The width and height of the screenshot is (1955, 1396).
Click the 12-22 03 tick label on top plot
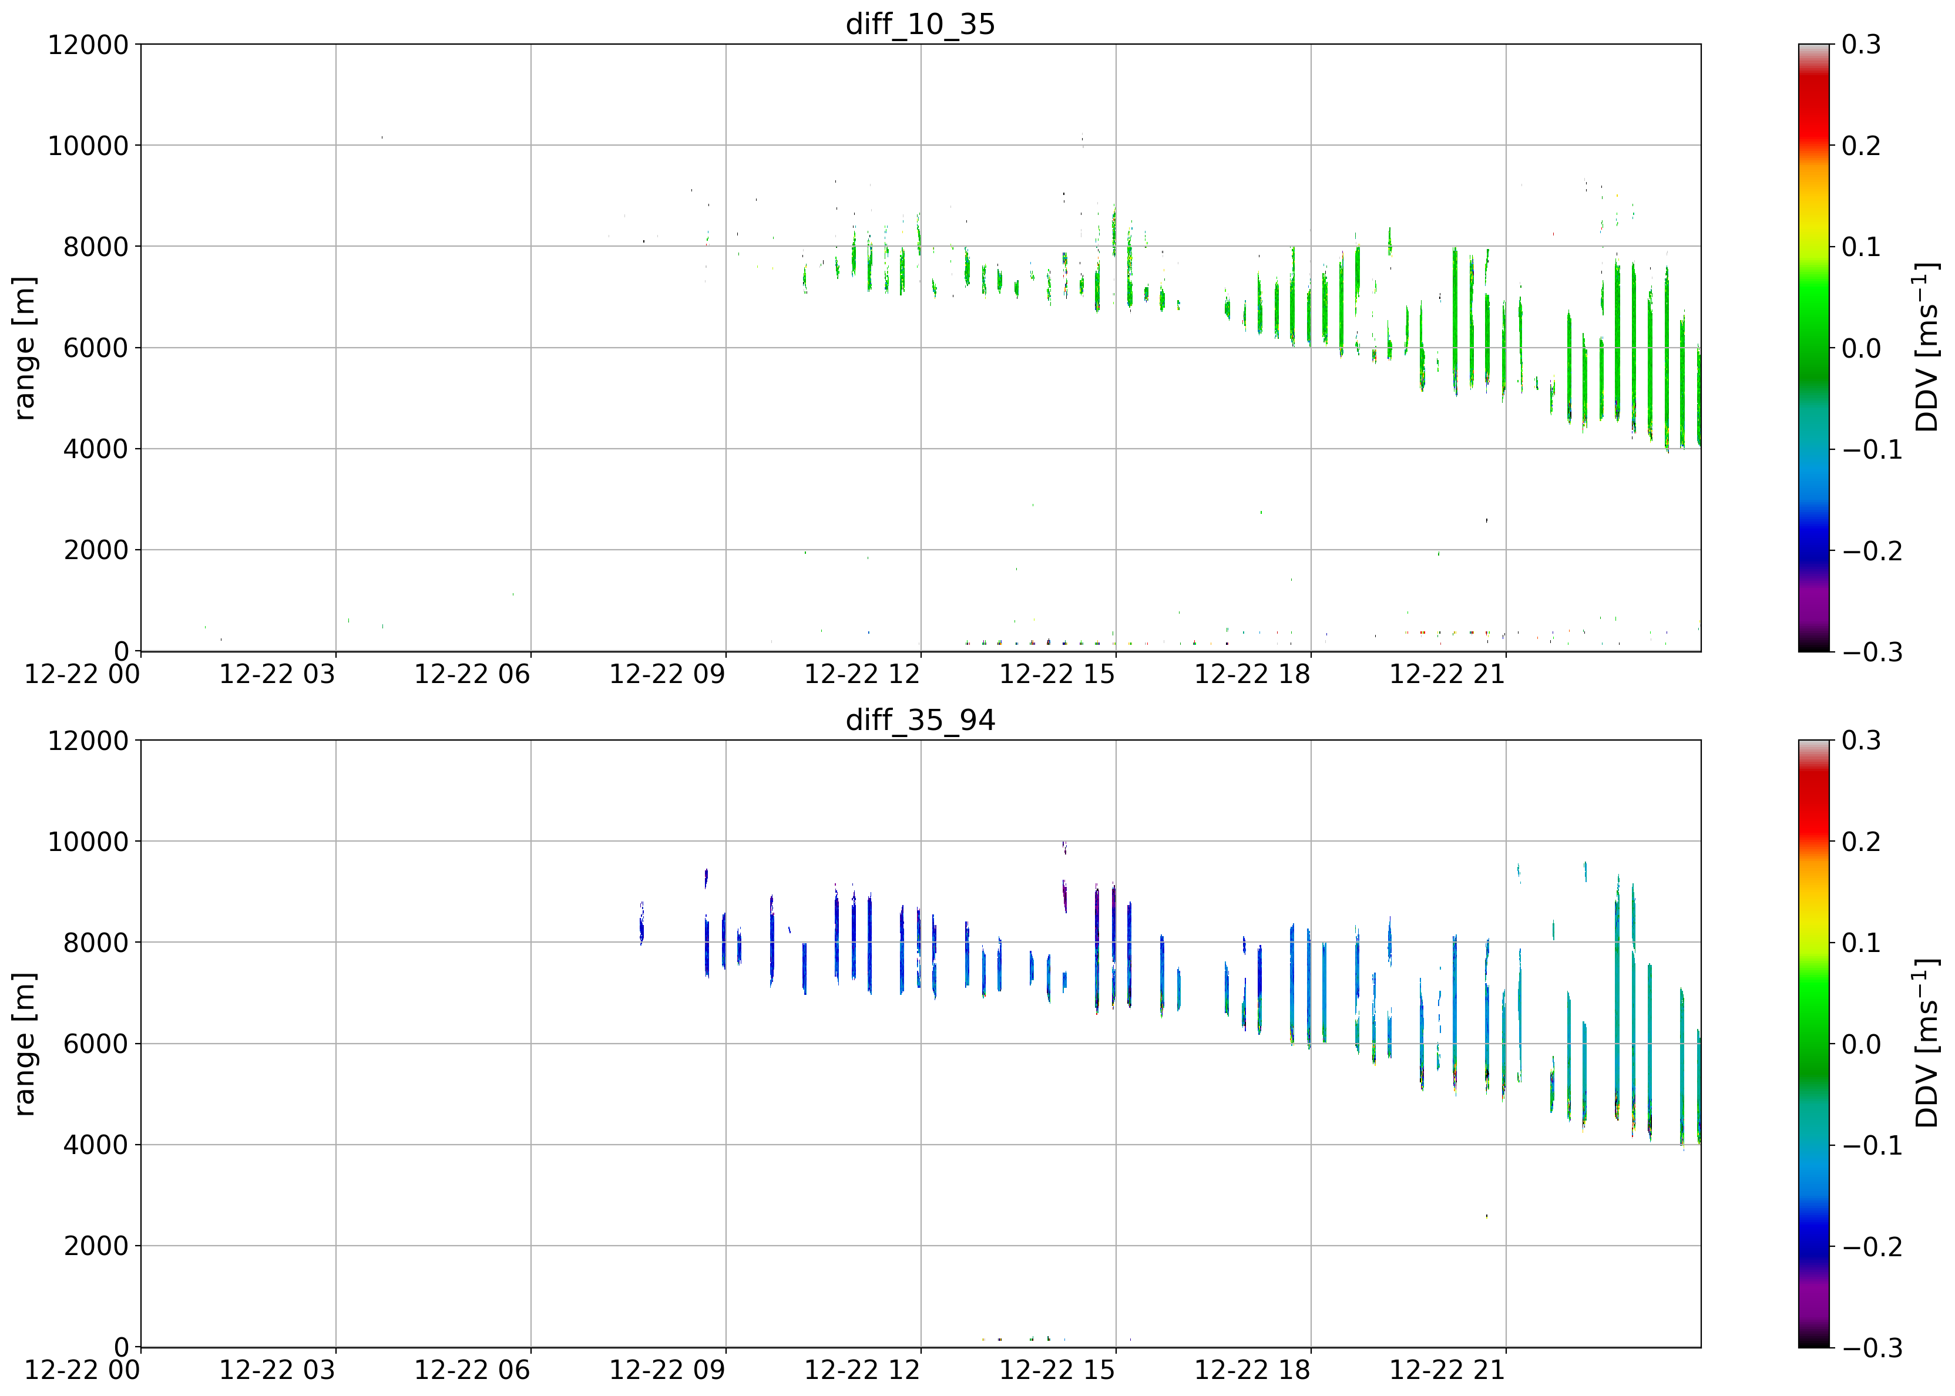(277, 674)
